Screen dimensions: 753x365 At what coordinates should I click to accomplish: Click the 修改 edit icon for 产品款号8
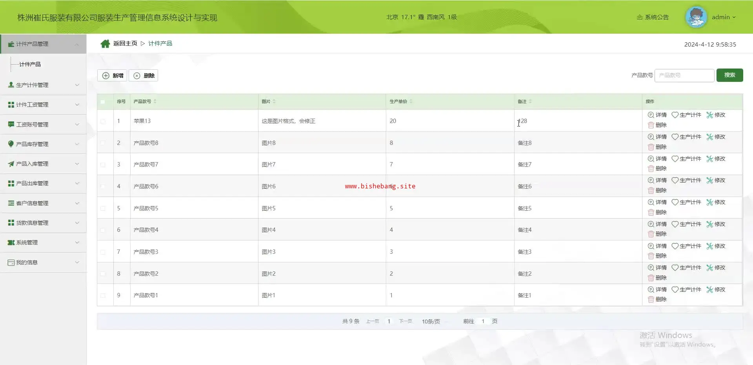tap(709, 137)
